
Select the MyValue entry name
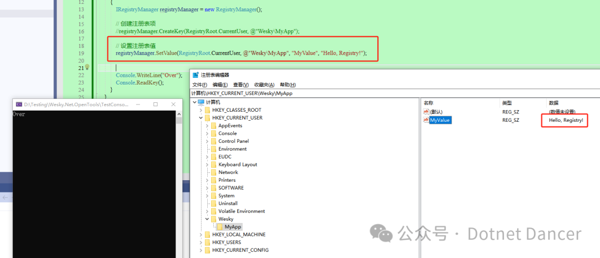[440, 120]
